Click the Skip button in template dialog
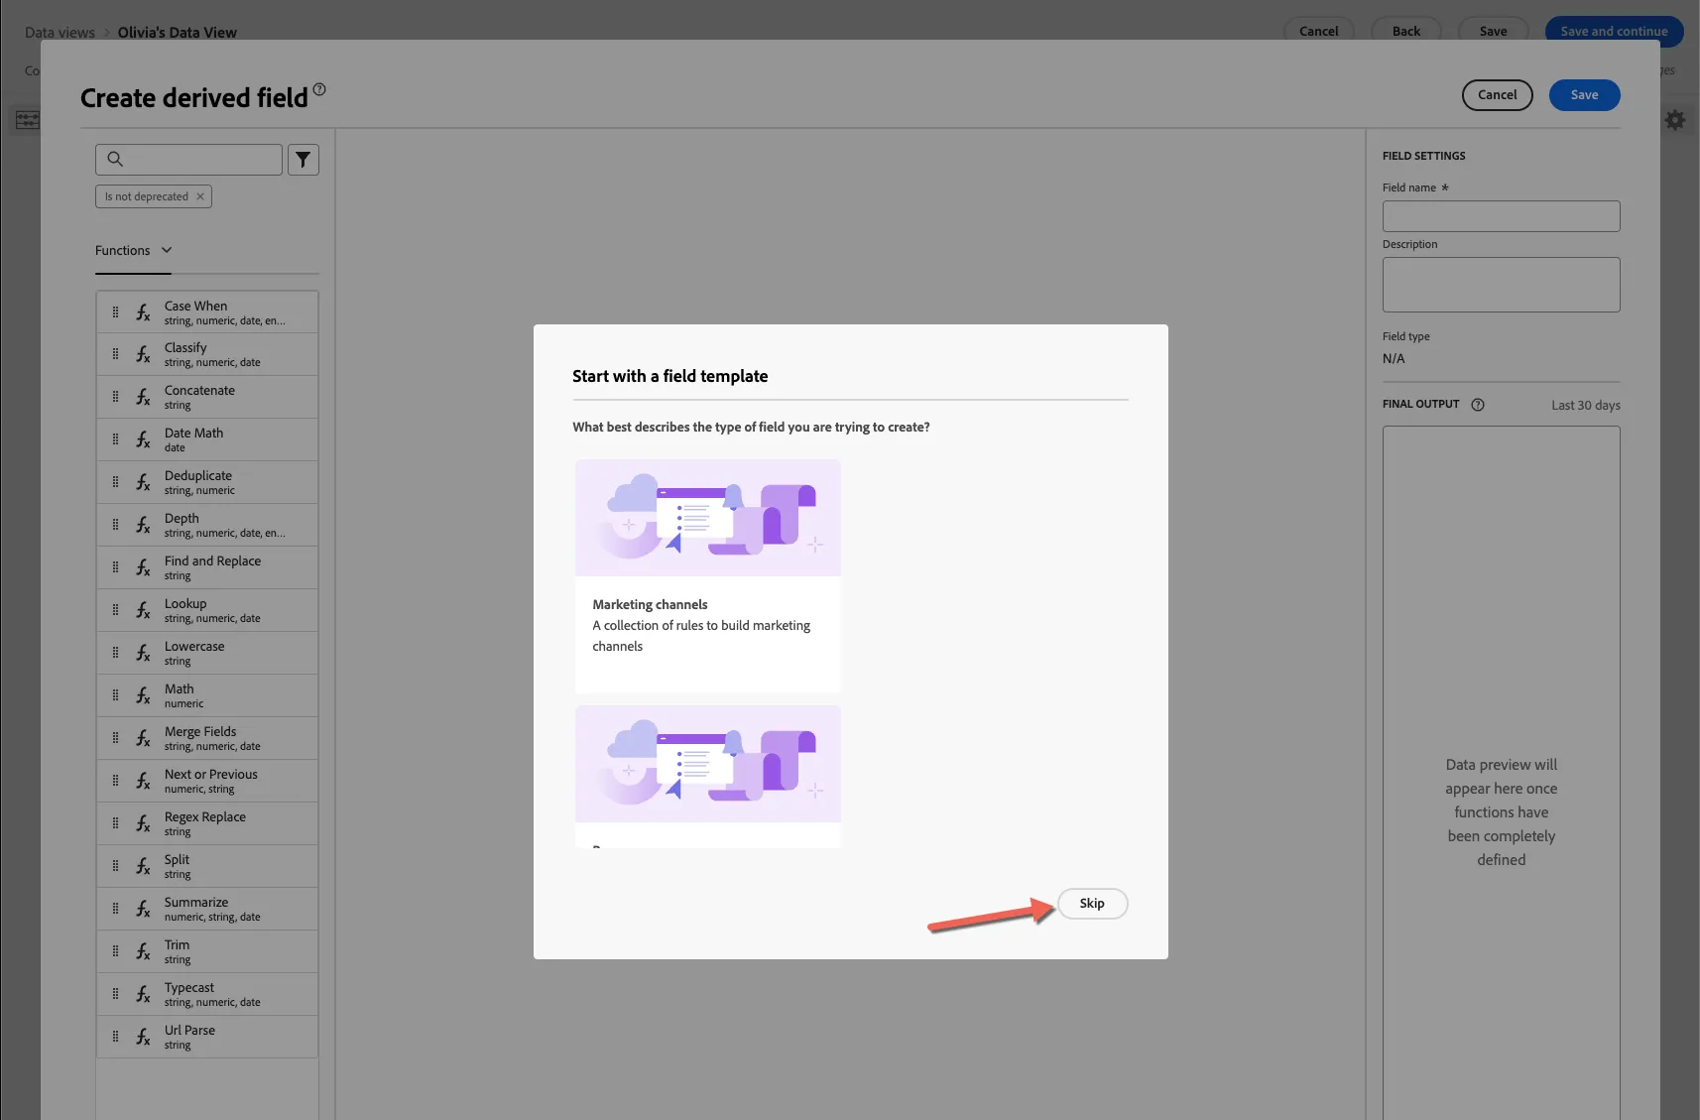 coord(1092,904)
